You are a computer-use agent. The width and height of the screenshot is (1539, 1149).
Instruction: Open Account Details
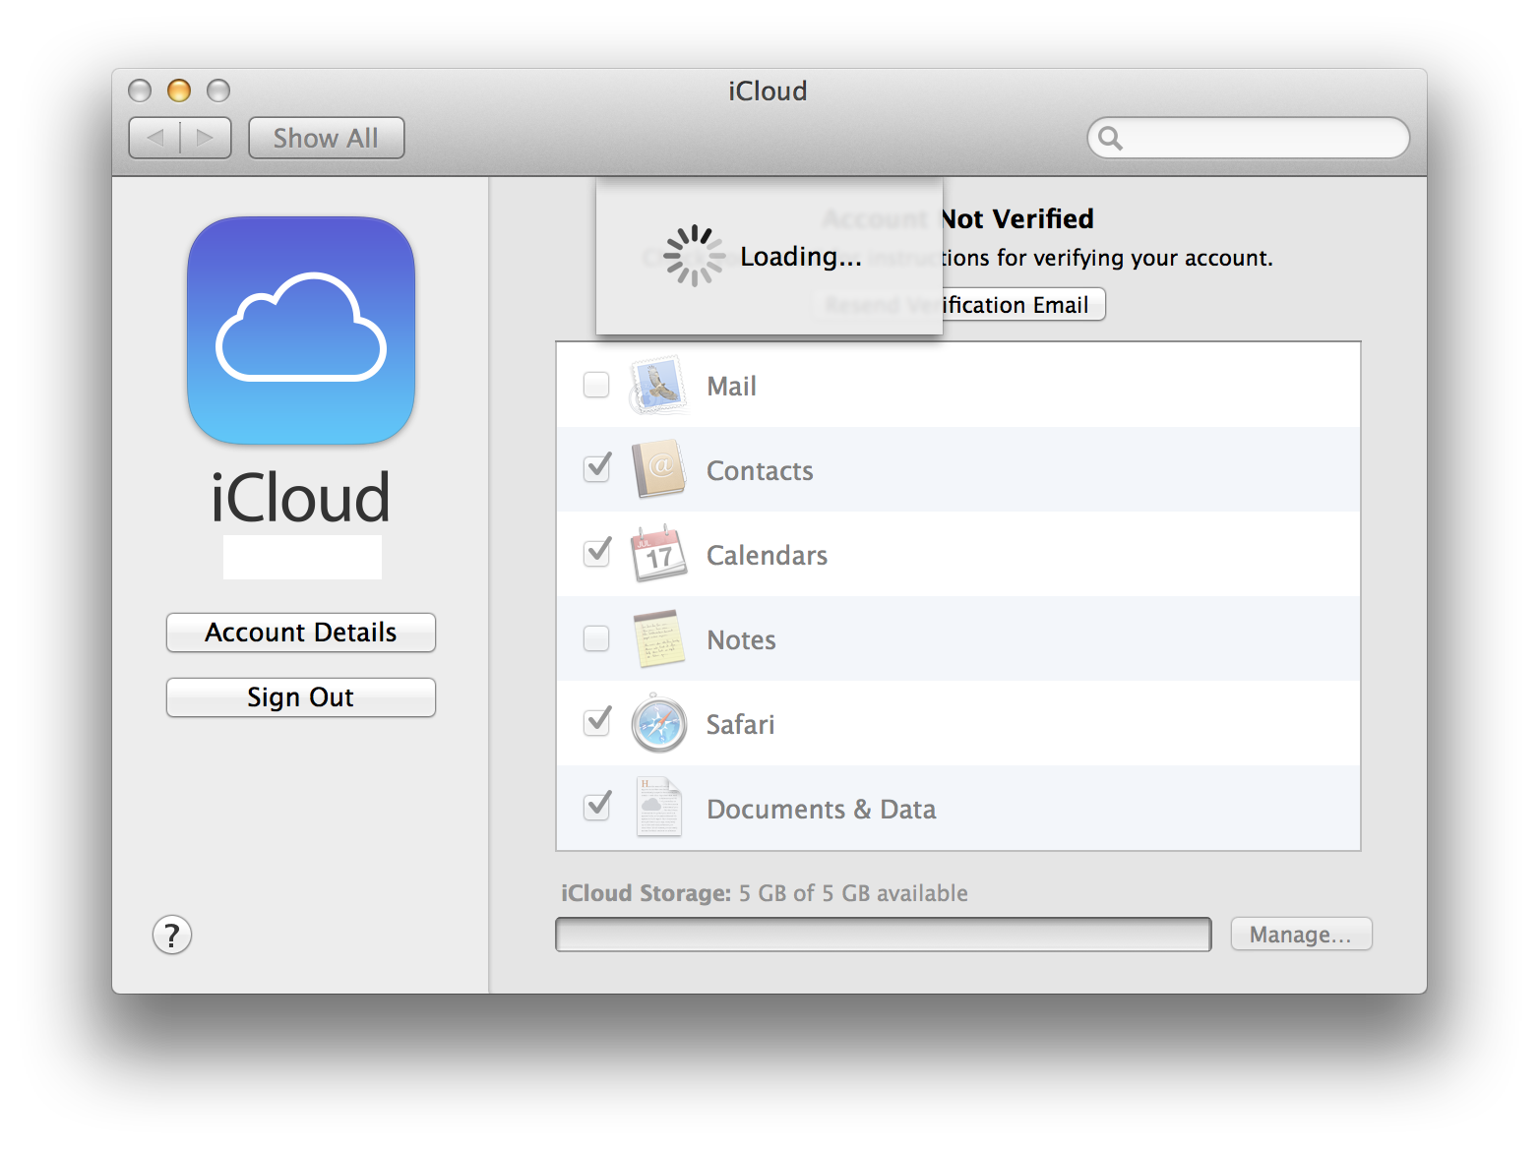tap(301, 633)
